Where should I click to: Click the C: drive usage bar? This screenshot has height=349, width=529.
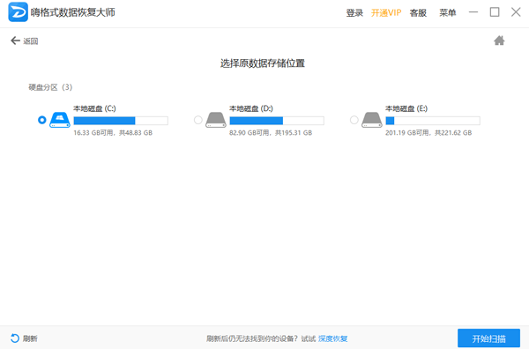(121, 121)
